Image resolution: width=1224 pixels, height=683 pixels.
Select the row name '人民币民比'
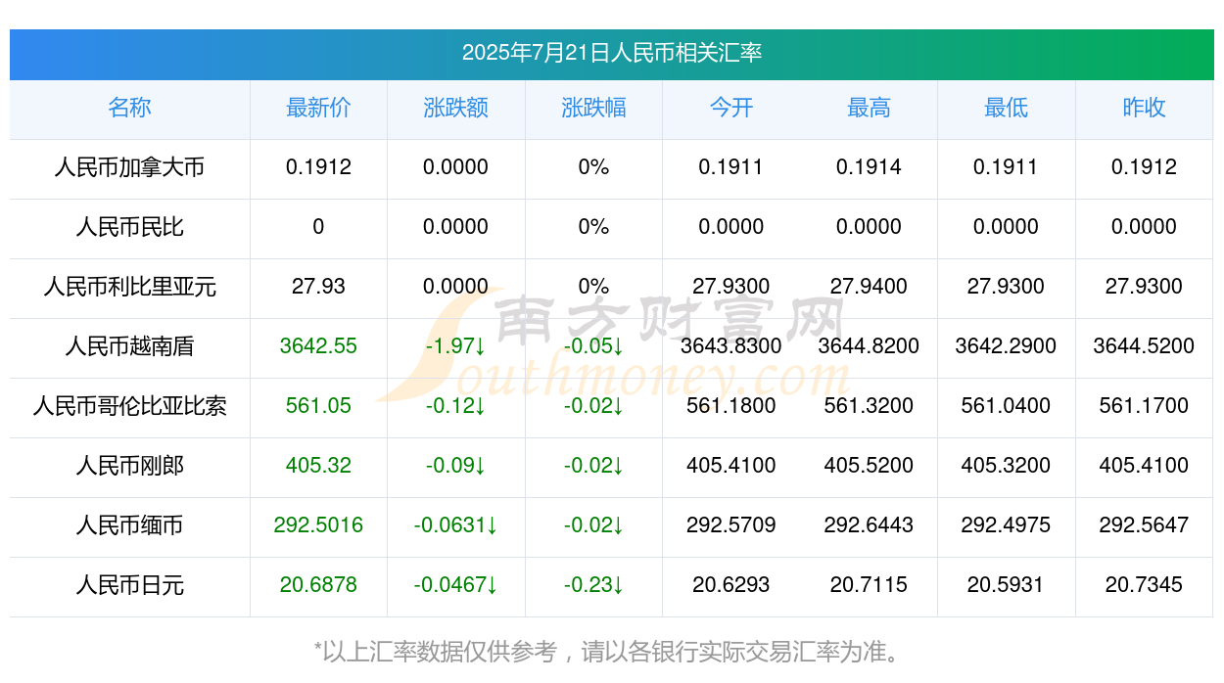(x=129, y=227)
